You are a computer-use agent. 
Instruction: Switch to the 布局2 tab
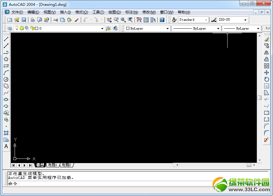(x=66, y=165)
